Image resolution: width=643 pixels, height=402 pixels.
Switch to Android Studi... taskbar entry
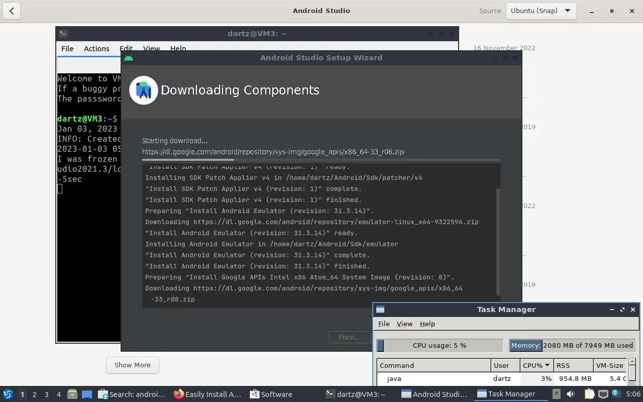click(435, 394)
